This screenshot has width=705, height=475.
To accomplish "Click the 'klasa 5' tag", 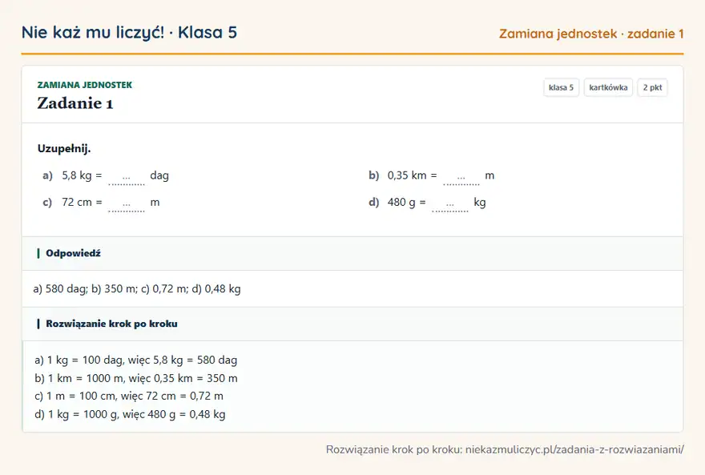I will (561, 87).
